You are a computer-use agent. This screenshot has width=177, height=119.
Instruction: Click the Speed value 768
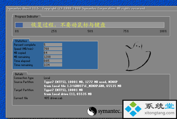pyautogui.click(x=53, y=49)
